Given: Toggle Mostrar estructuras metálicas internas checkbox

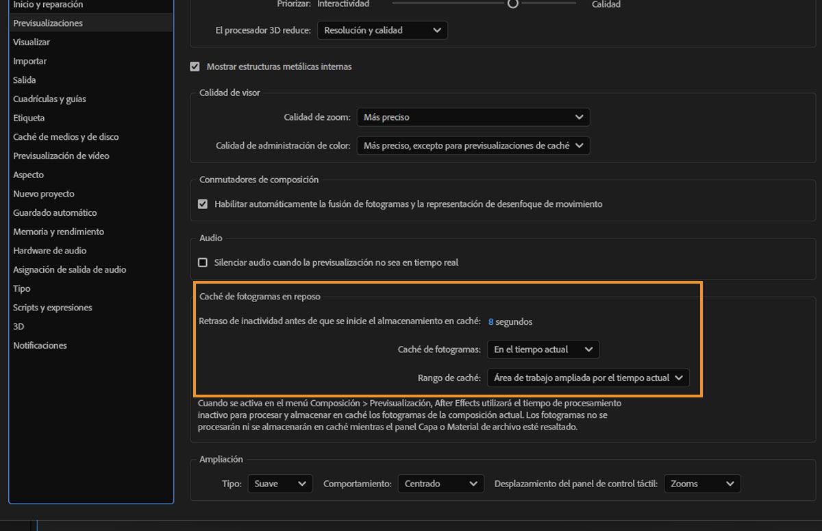Looking at the screenshot, I should 195,66.
